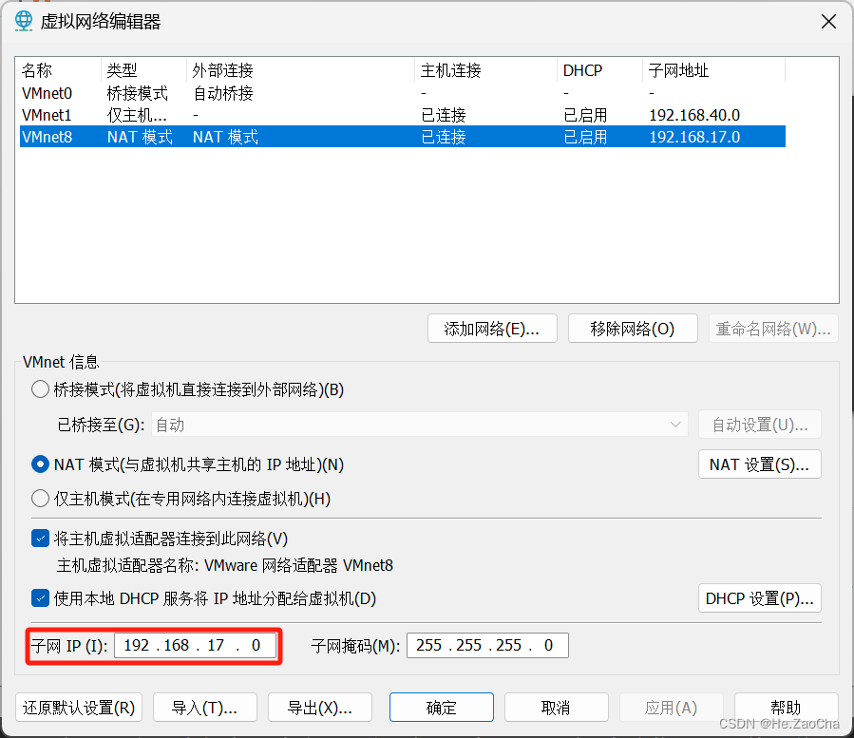Toggle 将主机虚拟适配器连接到此网络 checkbox
The width and height of the screenshot is (854, 738).
coord(40,539)
